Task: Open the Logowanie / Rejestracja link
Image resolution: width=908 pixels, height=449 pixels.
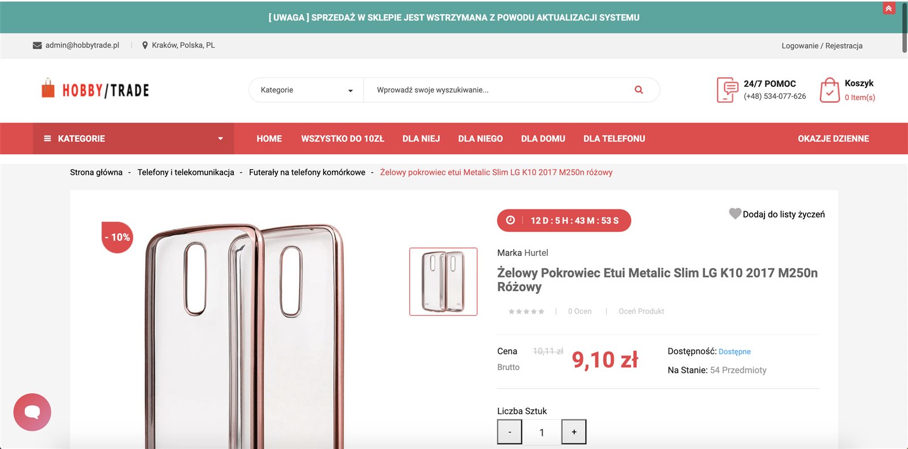Action: (x=822, y=46)
